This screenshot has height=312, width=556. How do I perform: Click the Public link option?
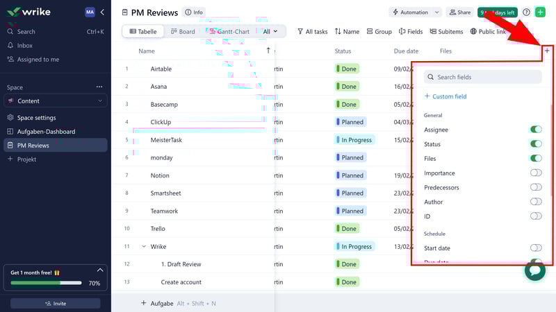tap(488, 31)
